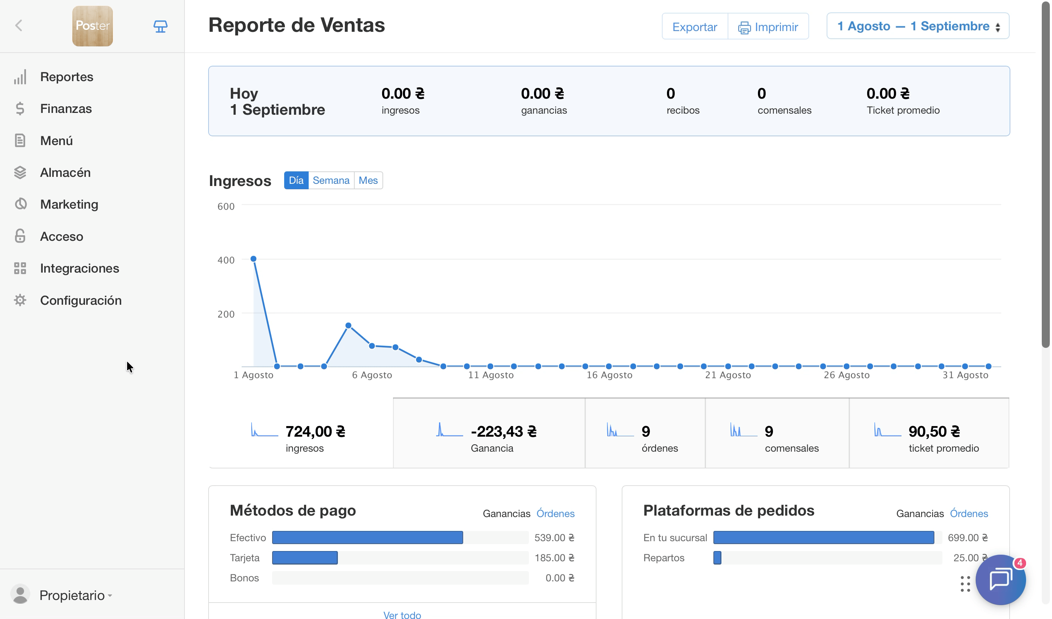The image size is (1052, 619).
Task: Export the sales report
Action: click(695, 27)
